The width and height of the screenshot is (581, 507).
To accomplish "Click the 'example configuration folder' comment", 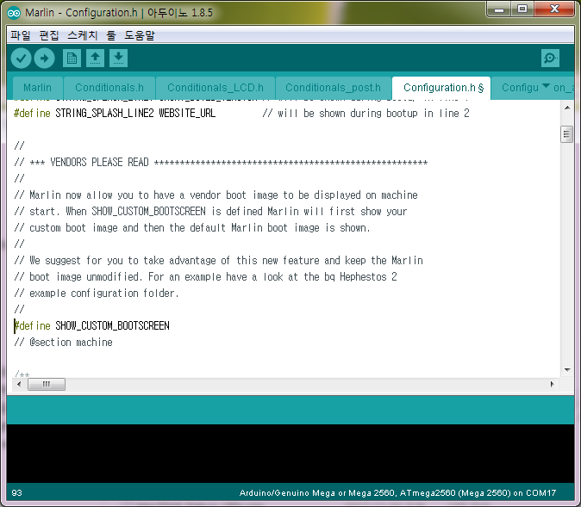I will 97,294.
